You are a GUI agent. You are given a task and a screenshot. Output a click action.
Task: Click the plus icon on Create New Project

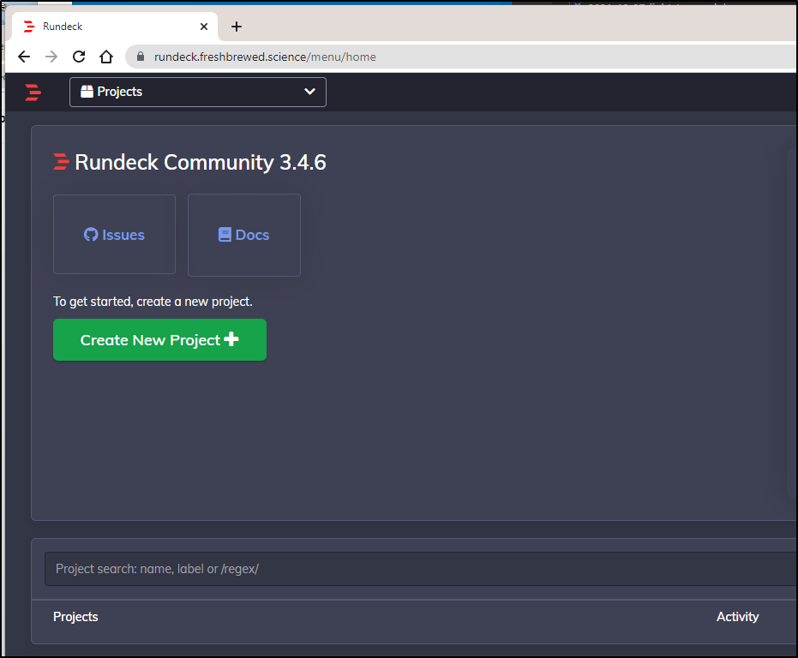pyautogui.click(x=231, y=339)
